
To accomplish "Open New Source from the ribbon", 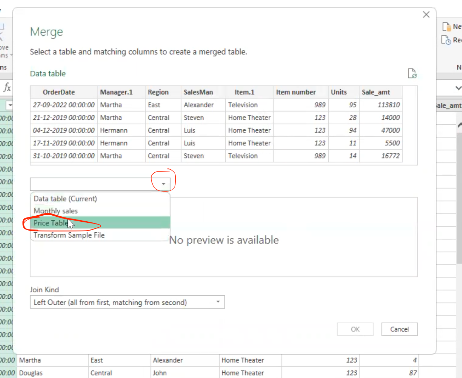I will pyautogui.click(x=450, y=27).
